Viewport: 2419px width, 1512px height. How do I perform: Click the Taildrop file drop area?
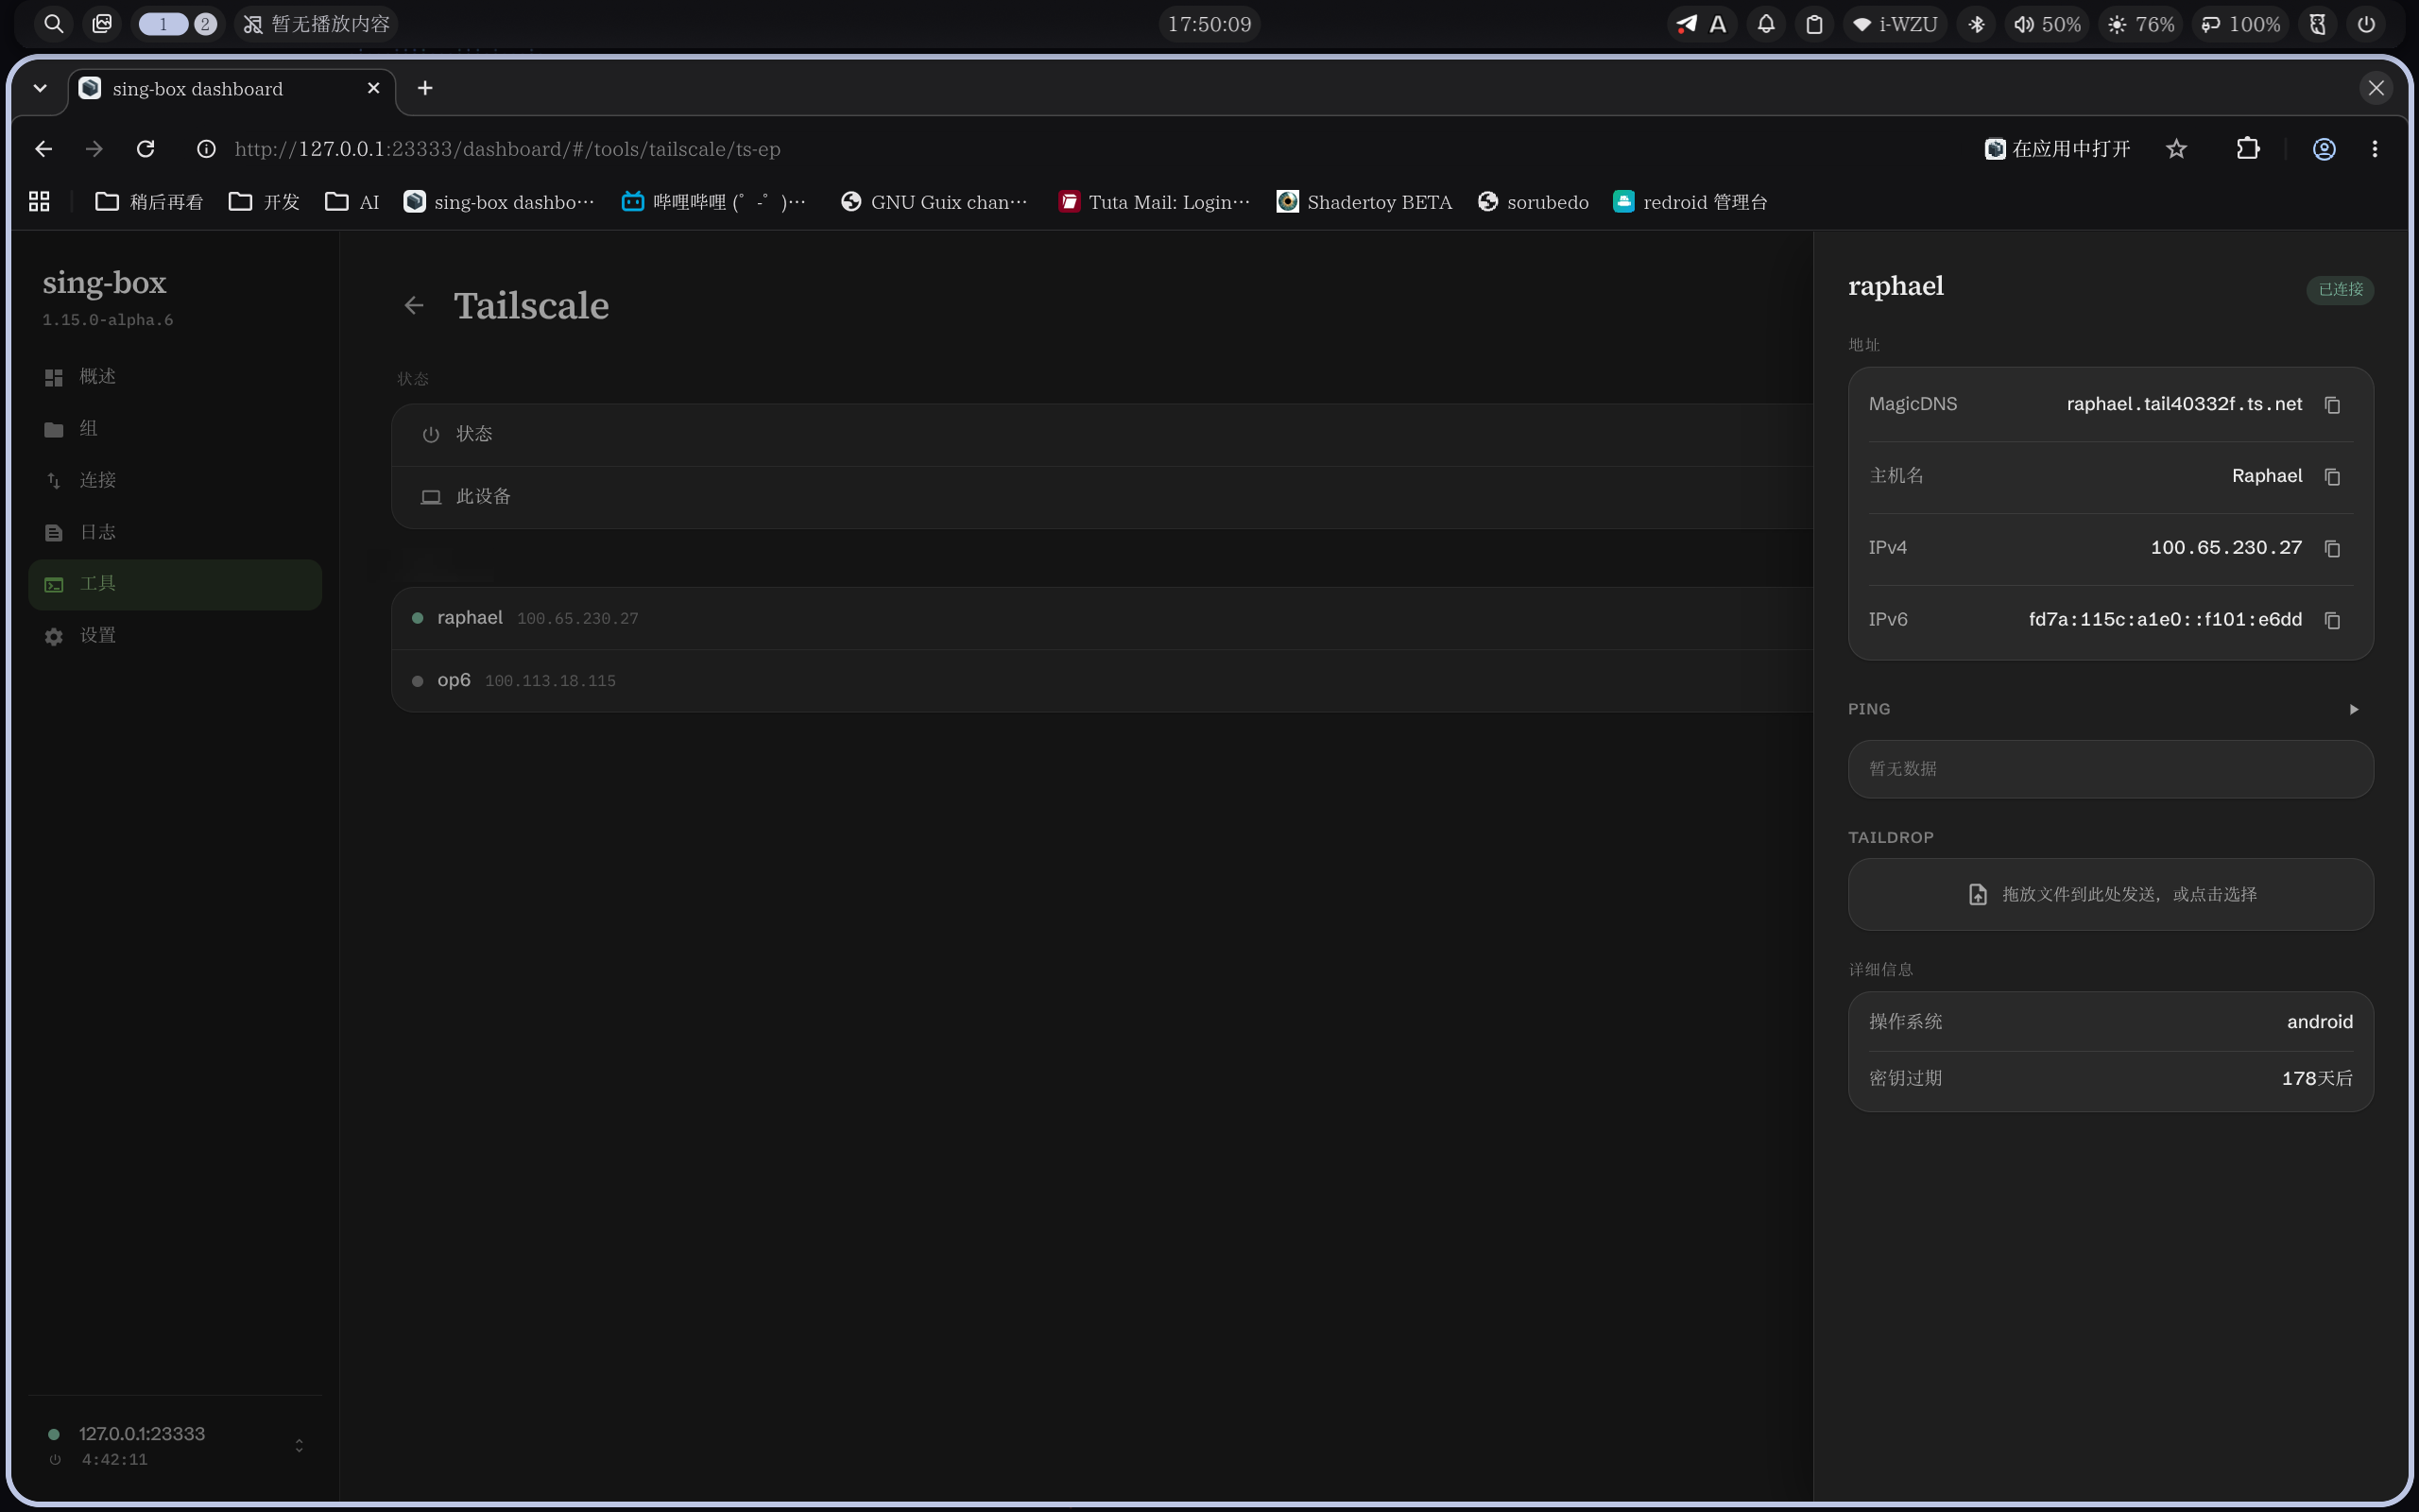click(x=2110, y=894)
